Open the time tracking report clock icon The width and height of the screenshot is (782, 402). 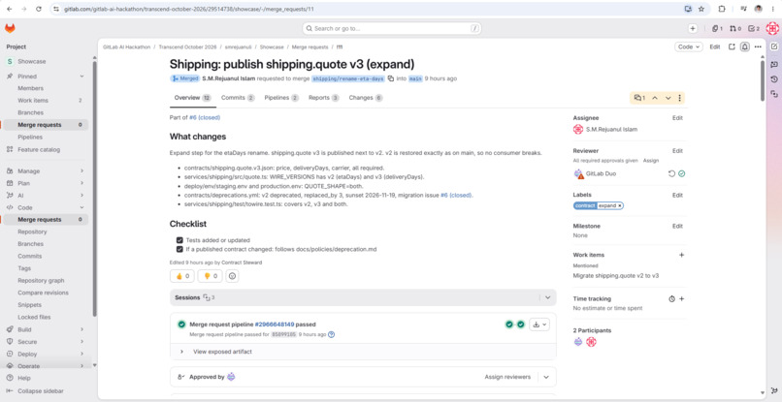[671, 299]
